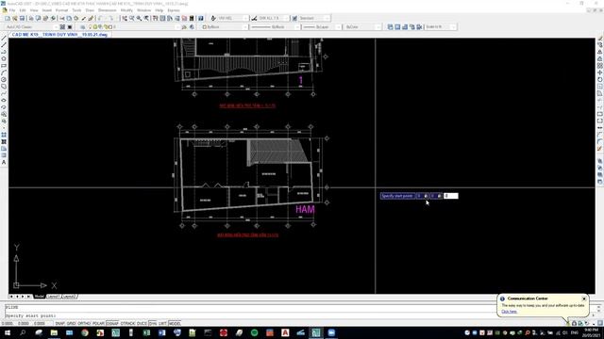The image size is (604, 339).
Task: Click the dynamic input value field
Action: pyautogui.click(x=451, y=196)
